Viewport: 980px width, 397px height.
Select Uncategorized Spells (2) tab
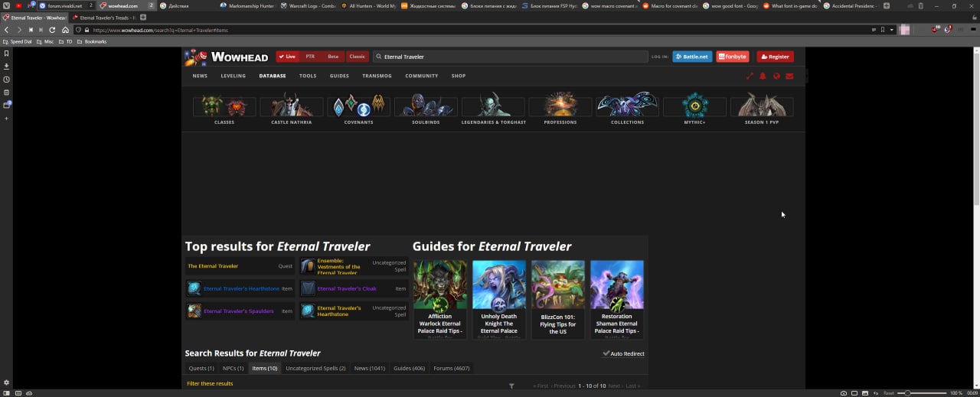(x=315, y=368)
